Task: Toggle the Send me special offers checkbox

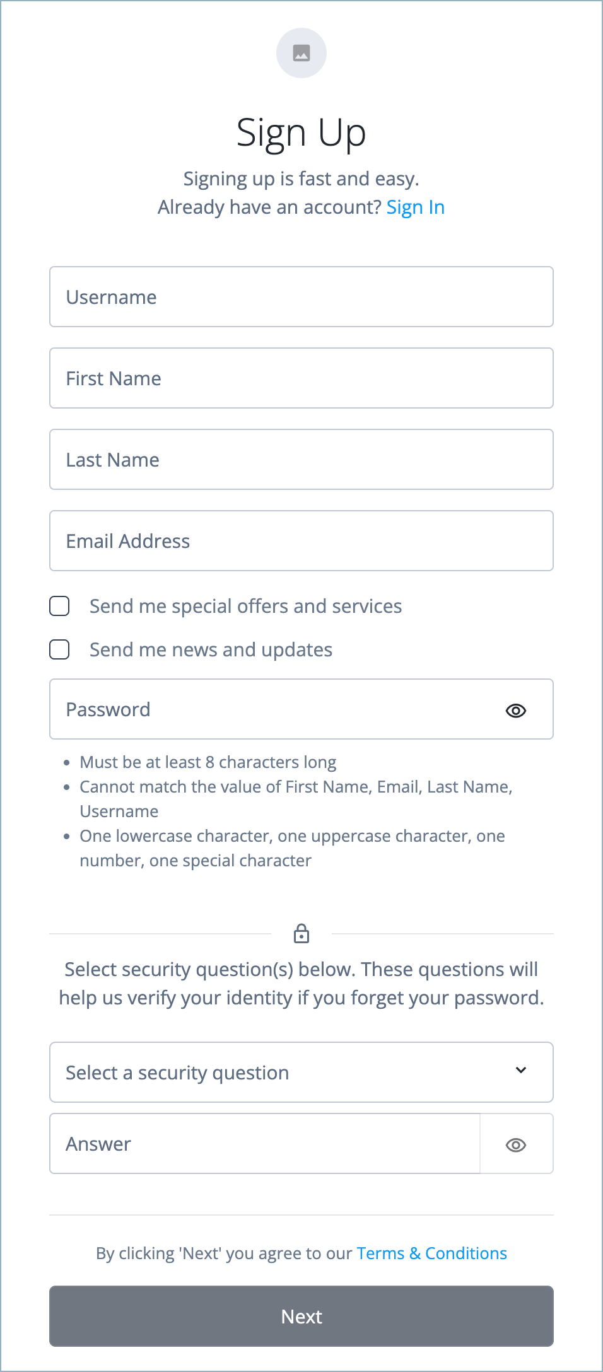Action: point(59,606)
